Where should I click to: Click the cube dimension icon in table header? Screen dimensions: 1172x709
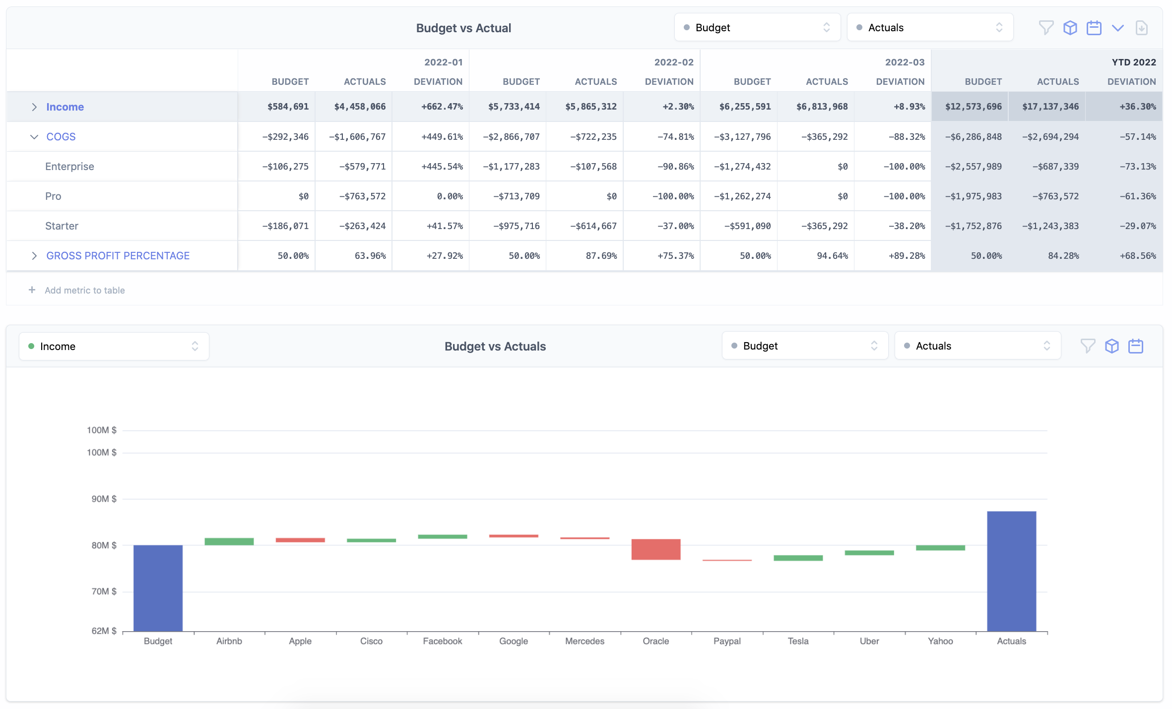1070,28
